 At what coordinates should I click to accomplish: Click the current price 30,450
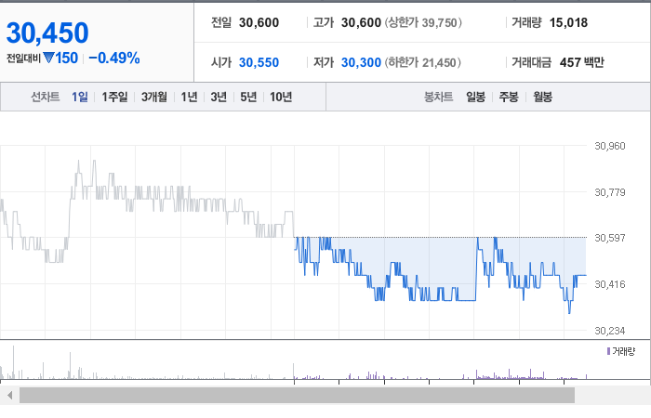pyautogui.click(x=47, y=33)
